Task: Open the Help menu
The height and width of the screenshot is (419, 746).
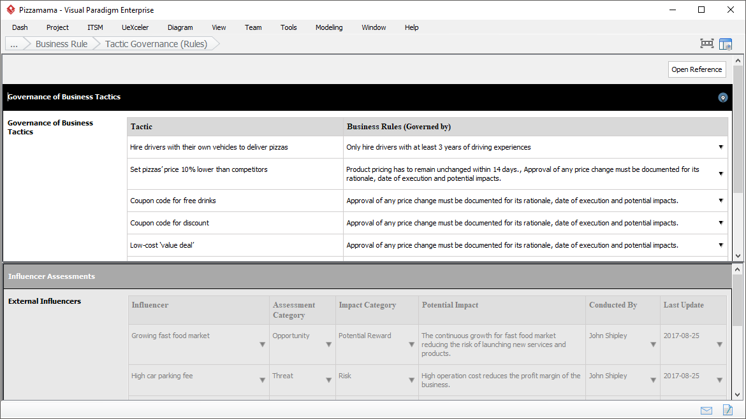Action: 411,27
